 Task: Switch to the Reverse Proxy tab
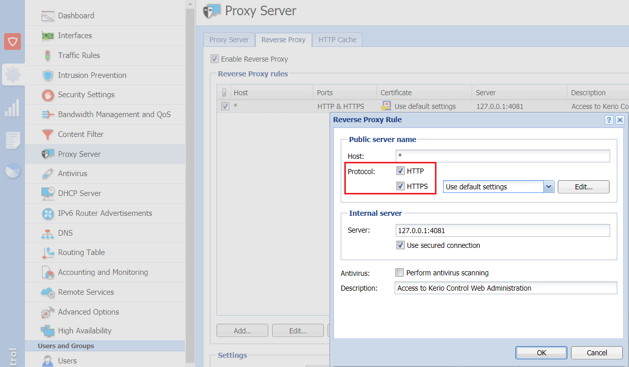pyautogui.click(x=283, y=40)
